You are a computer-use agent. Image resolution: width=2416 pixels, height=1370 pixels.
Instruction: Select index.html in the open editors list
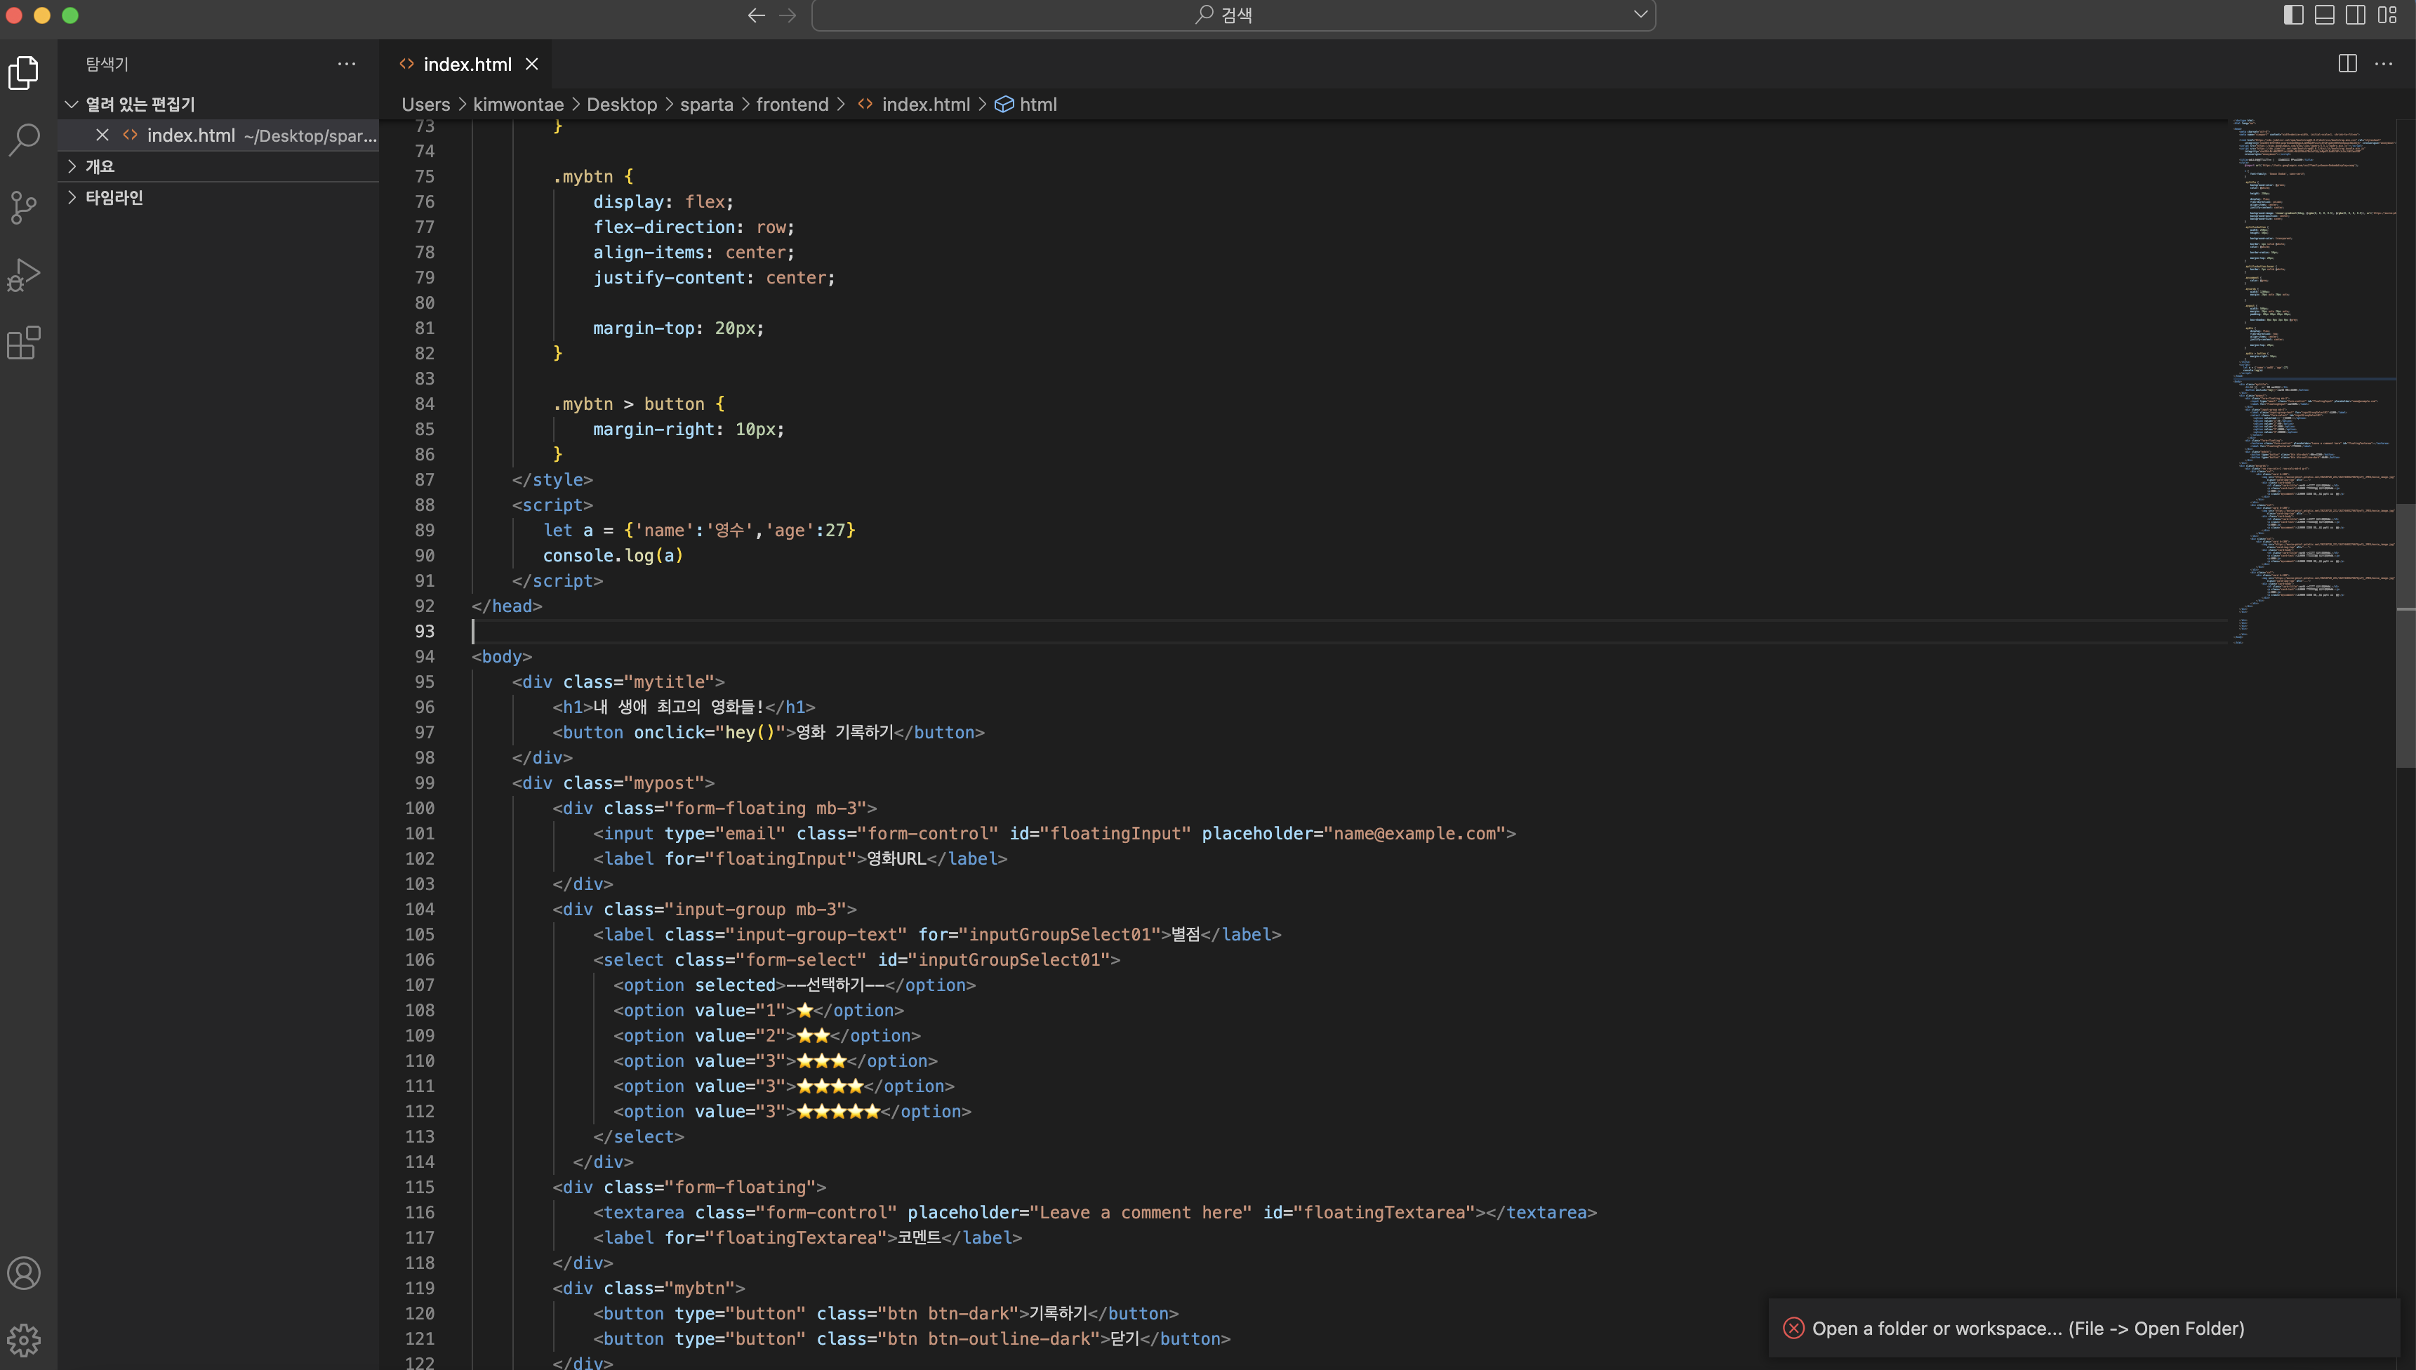click(x=218, y=135)
